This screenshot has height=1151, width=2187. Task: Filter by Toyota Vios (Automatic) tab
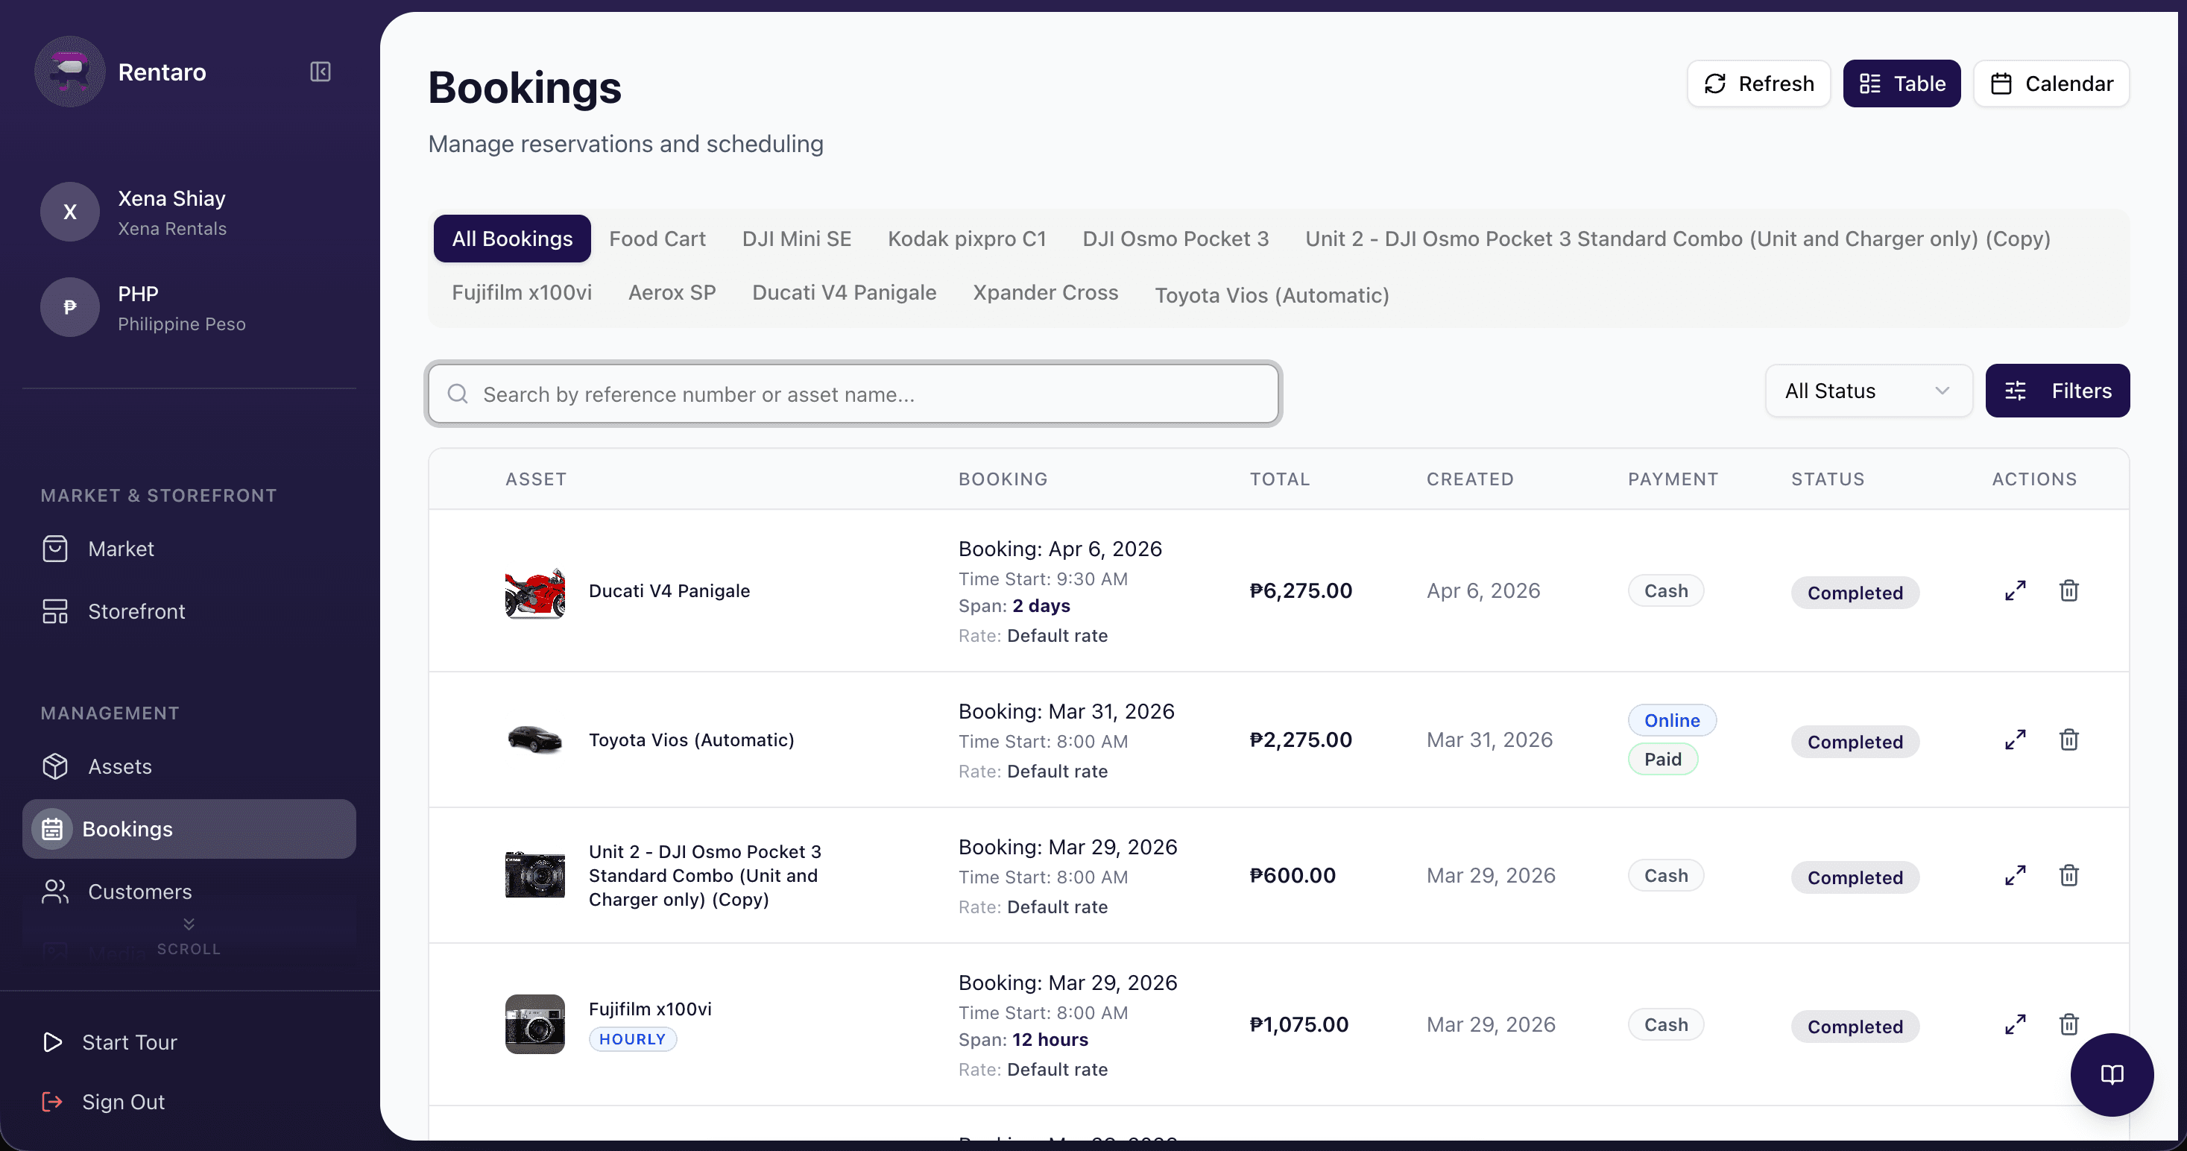pos(1272,295)
